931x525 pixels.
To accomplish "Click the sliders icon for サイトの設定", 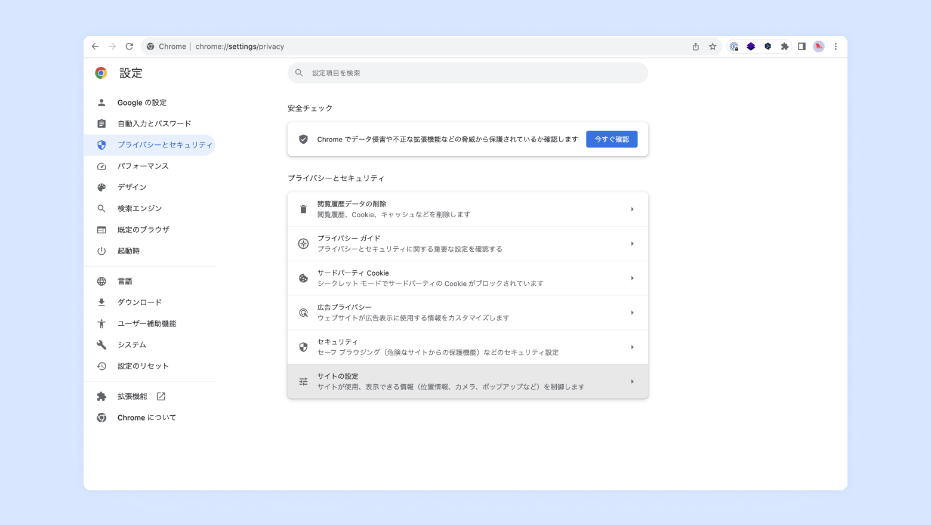I will (303, 382).
